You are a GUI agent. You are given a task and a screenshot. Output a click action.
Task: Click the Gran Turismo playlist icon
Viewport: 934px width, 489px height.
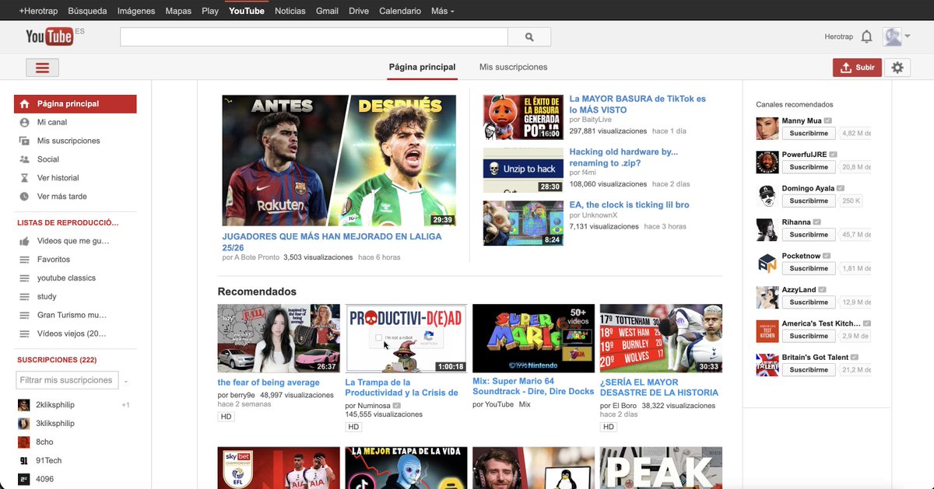[24, 316]
